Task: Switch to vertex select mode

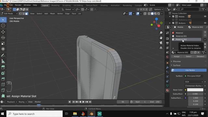Action: (x=20, y=14)
